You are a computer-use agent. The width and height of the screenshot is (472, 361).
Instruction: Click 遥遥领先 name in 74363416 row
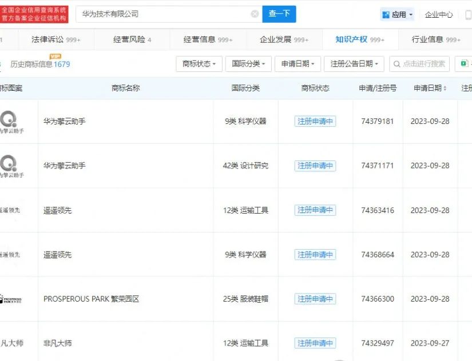57,210
